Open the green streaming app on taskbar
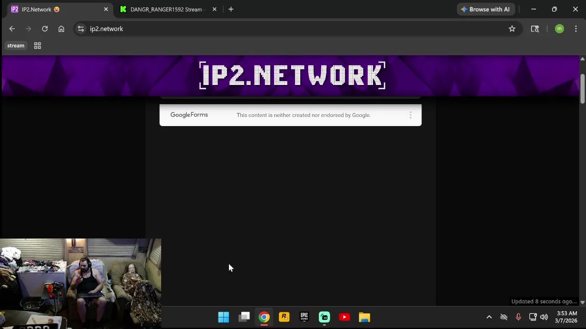Image resolution: width=586 pixels, height=329 pixels. [325, 317]
